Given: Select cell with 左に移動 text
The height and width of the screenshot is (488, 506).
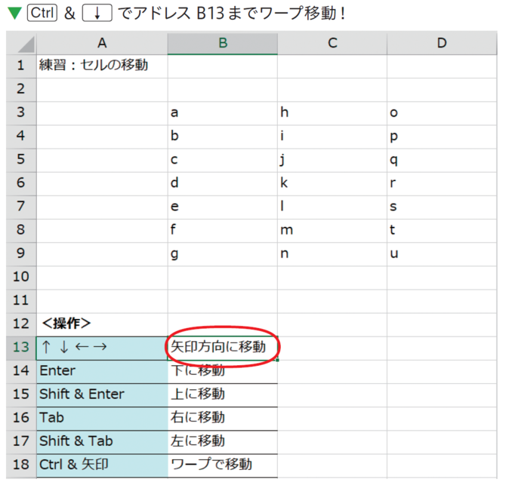Looking at the screenshot, I should [223, 442].
